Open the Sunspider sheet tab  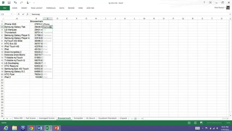coord(78,118)
